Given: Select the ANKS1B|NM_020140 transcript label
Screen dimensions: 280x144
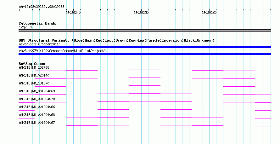Looking at the screenshot, I should [34, 75].
